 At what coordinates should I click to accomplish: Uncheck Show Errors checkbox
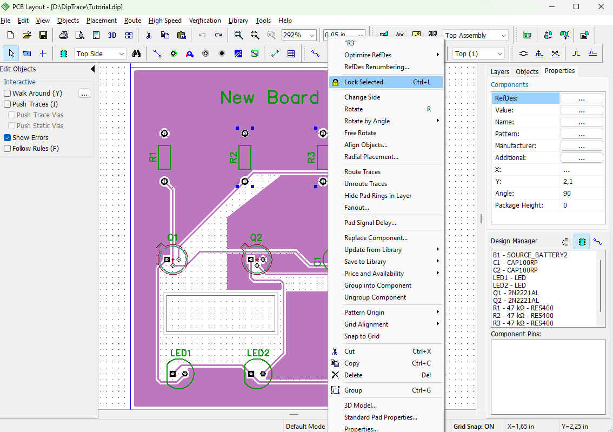tap(7, 138)
